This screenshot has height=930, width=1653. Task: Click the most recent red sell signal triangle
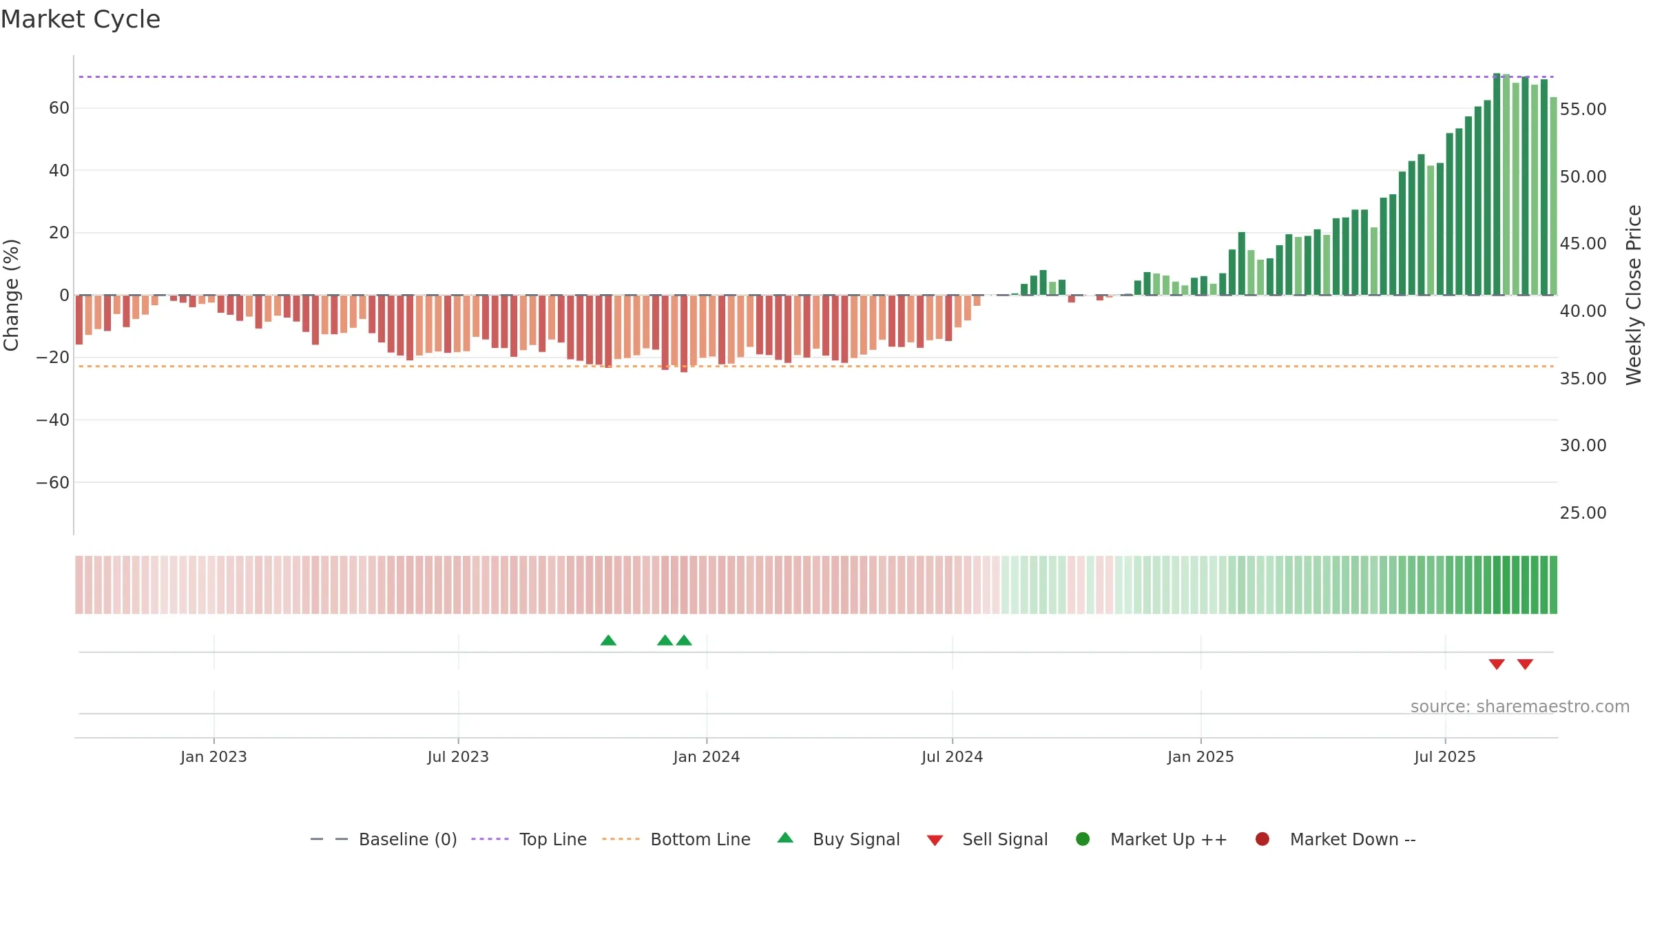[x=1525, y=664]
